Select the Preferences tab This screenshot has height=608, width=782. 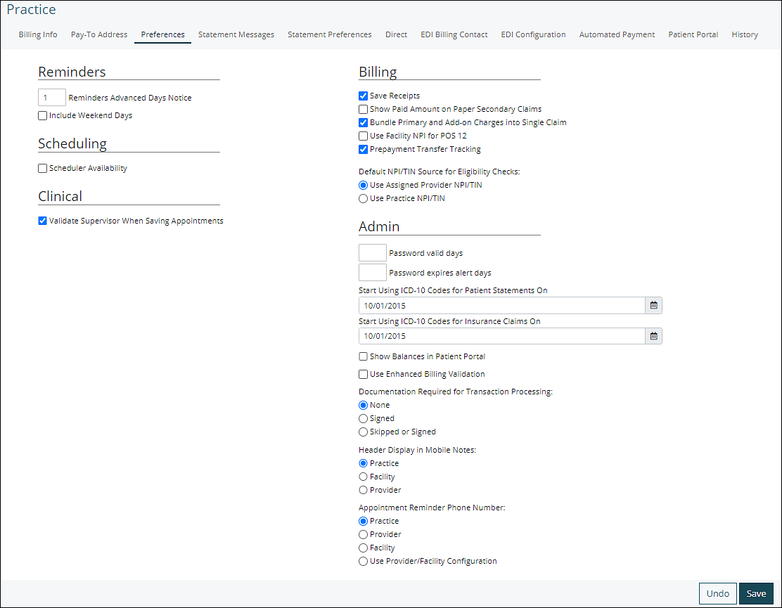click(162, 34)
